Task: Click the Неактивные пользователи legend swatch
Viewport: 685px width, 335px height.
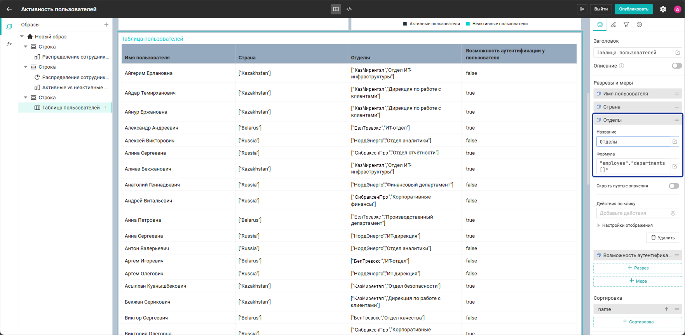Action: pyautogui.click(x=468, y=24)
